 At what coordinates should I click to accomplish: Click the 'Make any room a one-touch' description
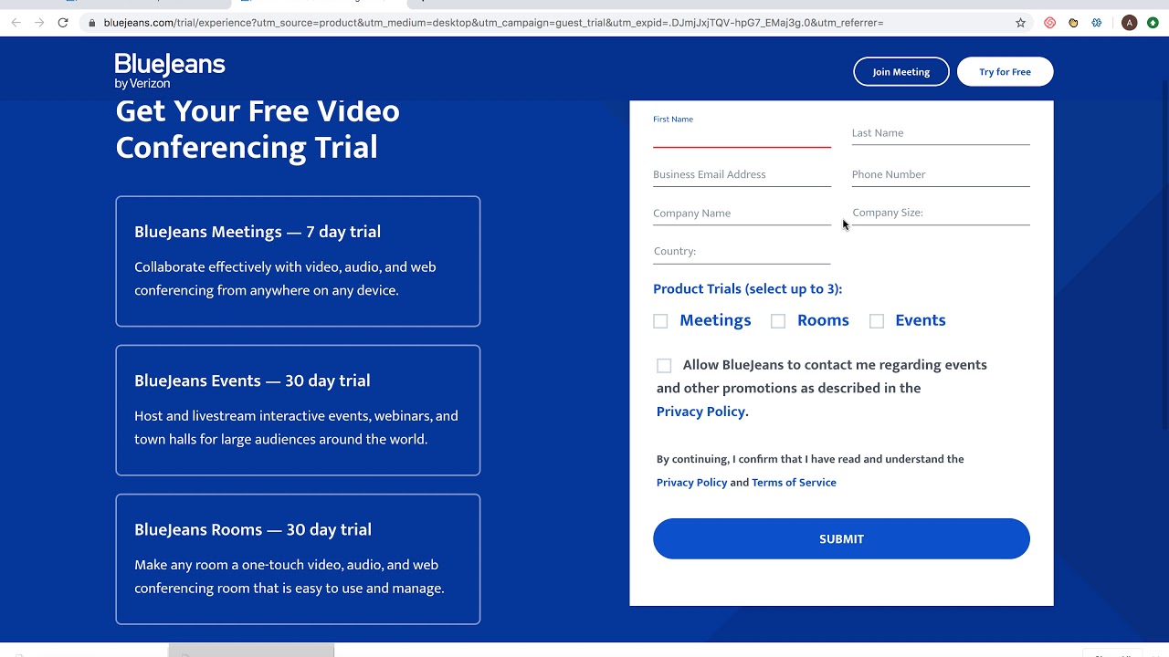(x=290, y=577)
